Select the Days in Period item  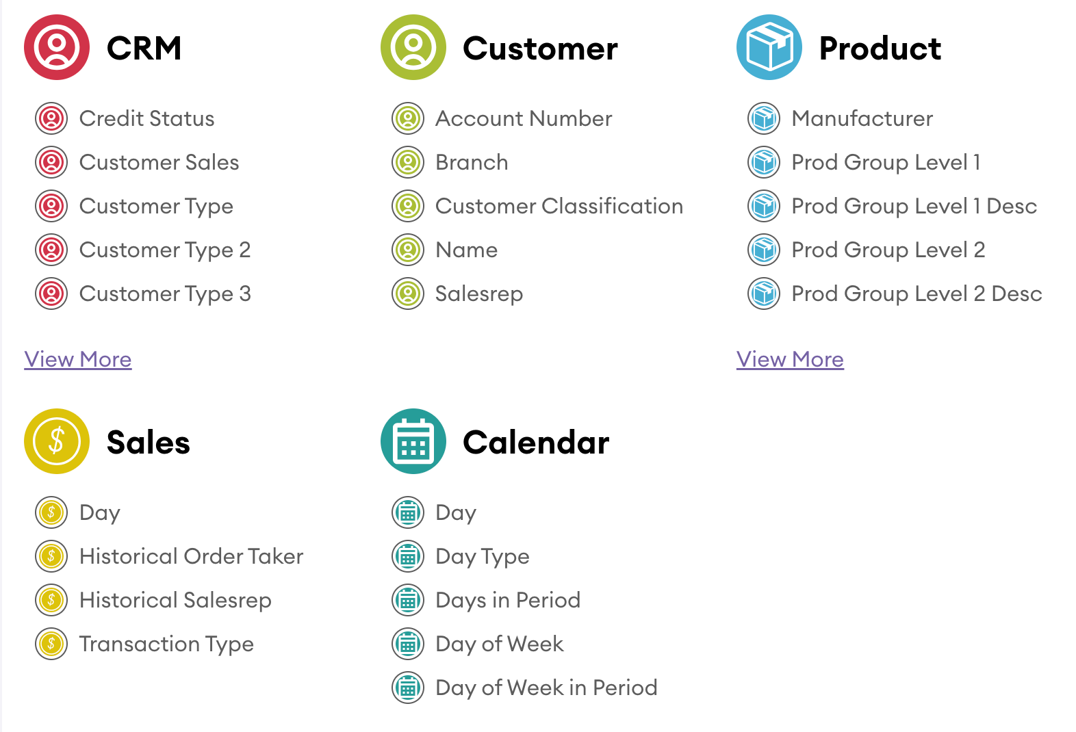tap(508, 600)
